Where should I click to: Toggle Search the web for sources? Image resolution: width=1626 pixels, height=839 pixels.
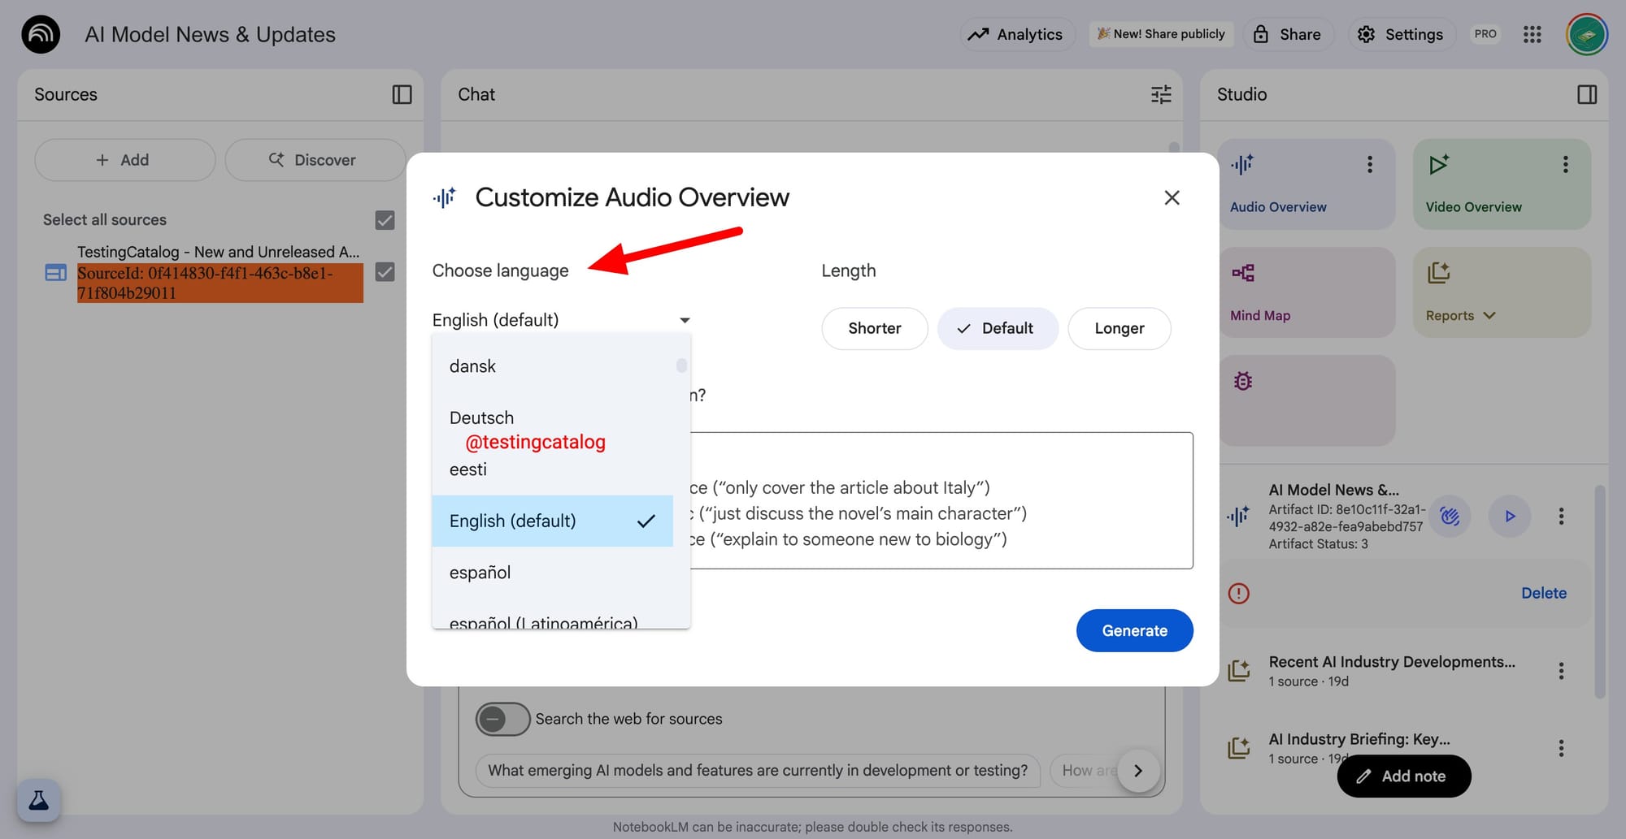502,719
